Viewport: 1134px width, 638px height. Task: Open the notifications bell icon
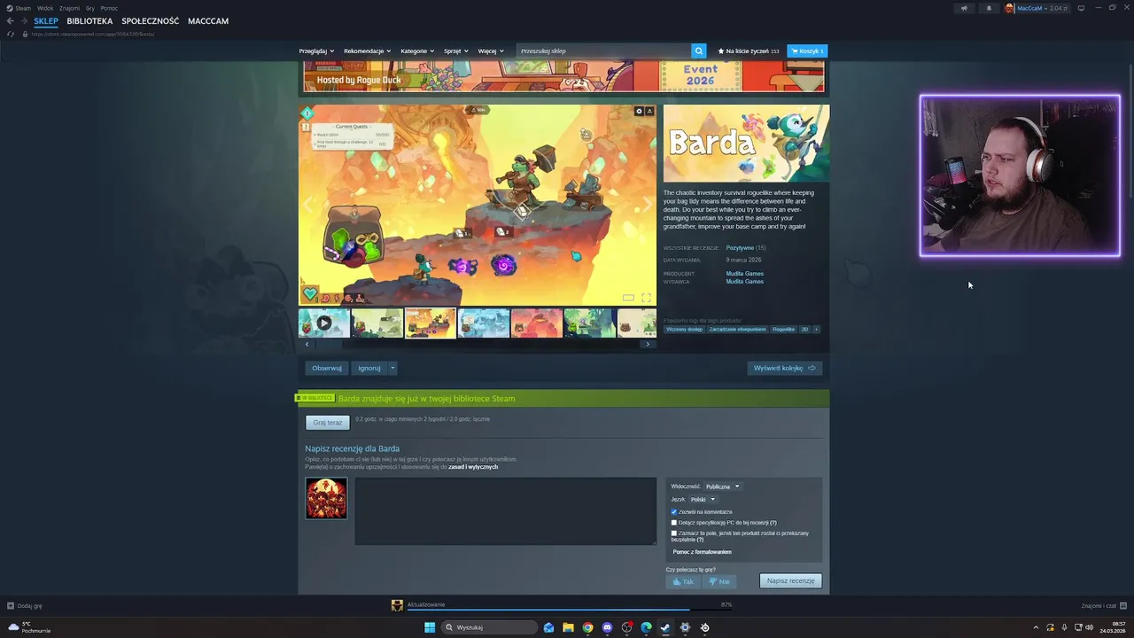pos(989,8)
